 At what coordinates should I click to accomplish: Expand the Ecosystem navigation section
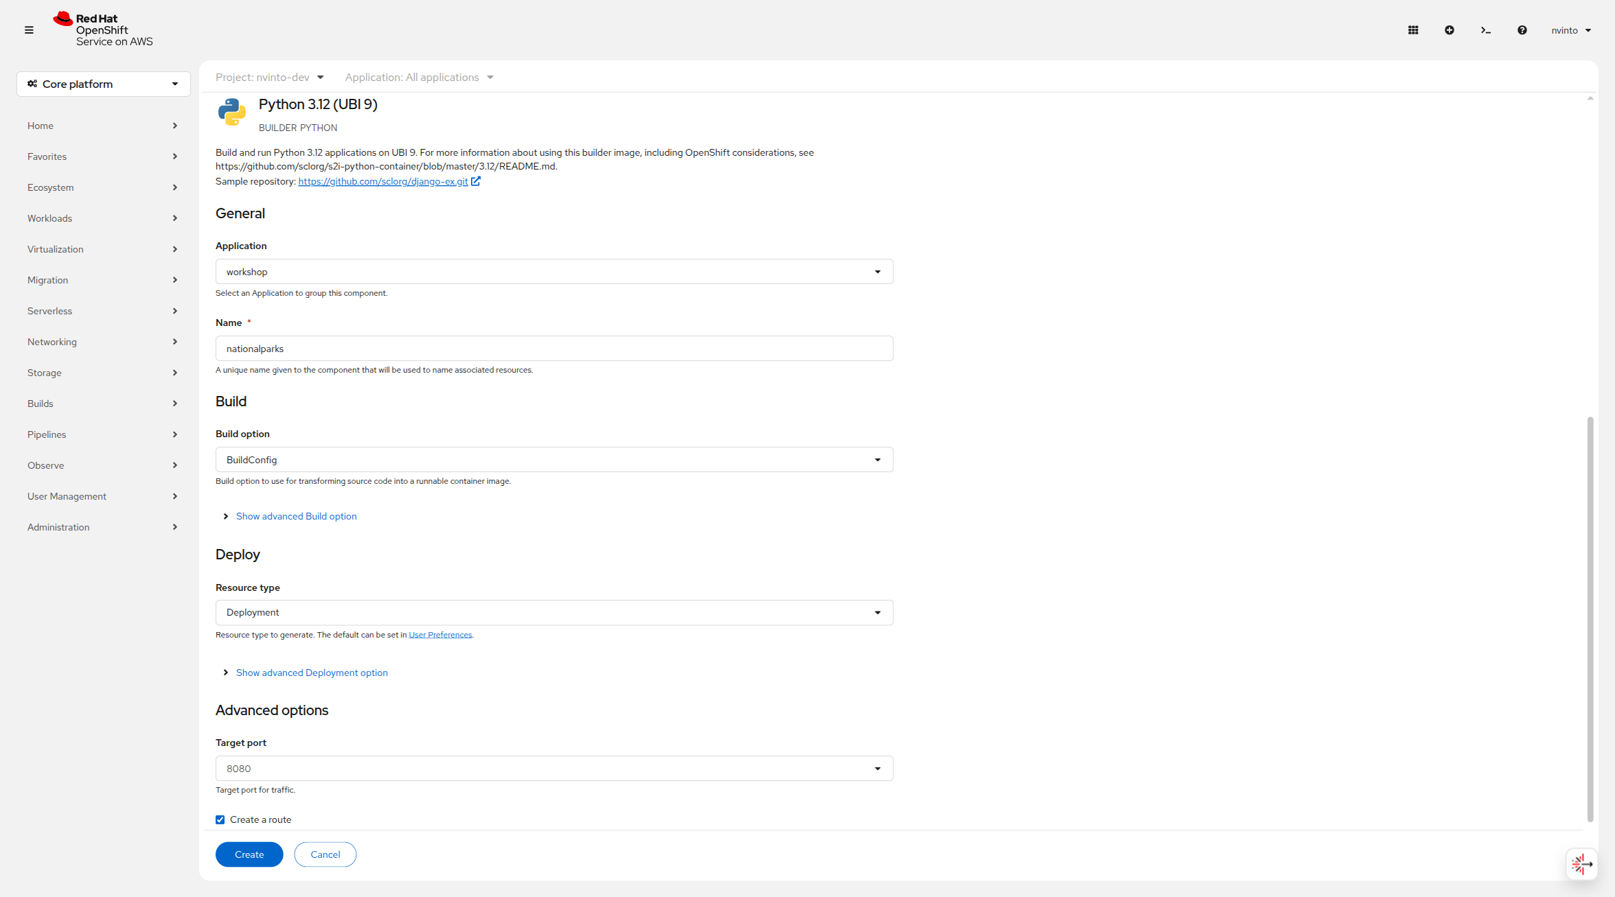point(103,187)
